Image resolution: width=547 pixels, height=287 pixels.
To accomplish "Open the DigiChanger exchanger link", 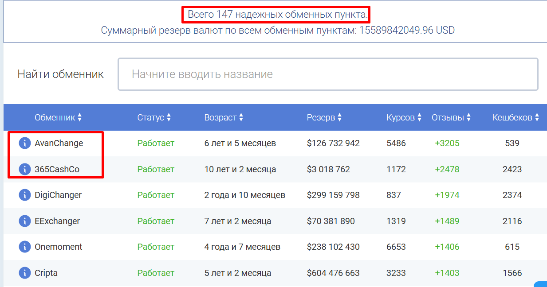I will coord(58,195).
